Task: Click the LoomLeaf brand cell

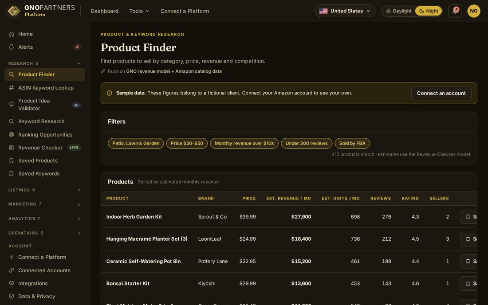Action: 210,239
